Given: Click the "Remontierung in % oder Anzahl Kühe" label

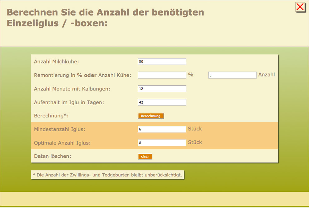Looking at the screenshot, I should pos(82,75).
